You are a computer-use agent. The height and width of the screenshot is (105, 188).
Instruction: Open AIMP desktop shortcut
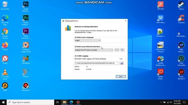(5, 87)
